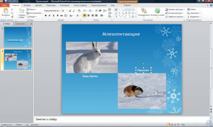Open the font size 18 dropdown
Image resolution: width=213 pixels, height=127 pixels.
pyautogui.click(x=67, y=11)
